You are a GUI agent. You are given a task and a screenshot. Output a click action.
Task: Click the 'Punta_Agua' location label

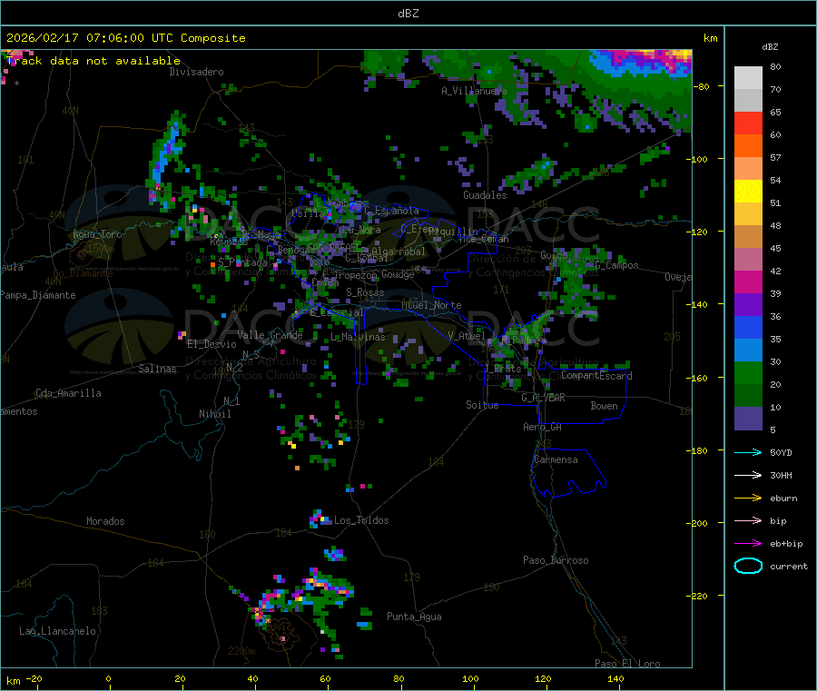[414, 617]
